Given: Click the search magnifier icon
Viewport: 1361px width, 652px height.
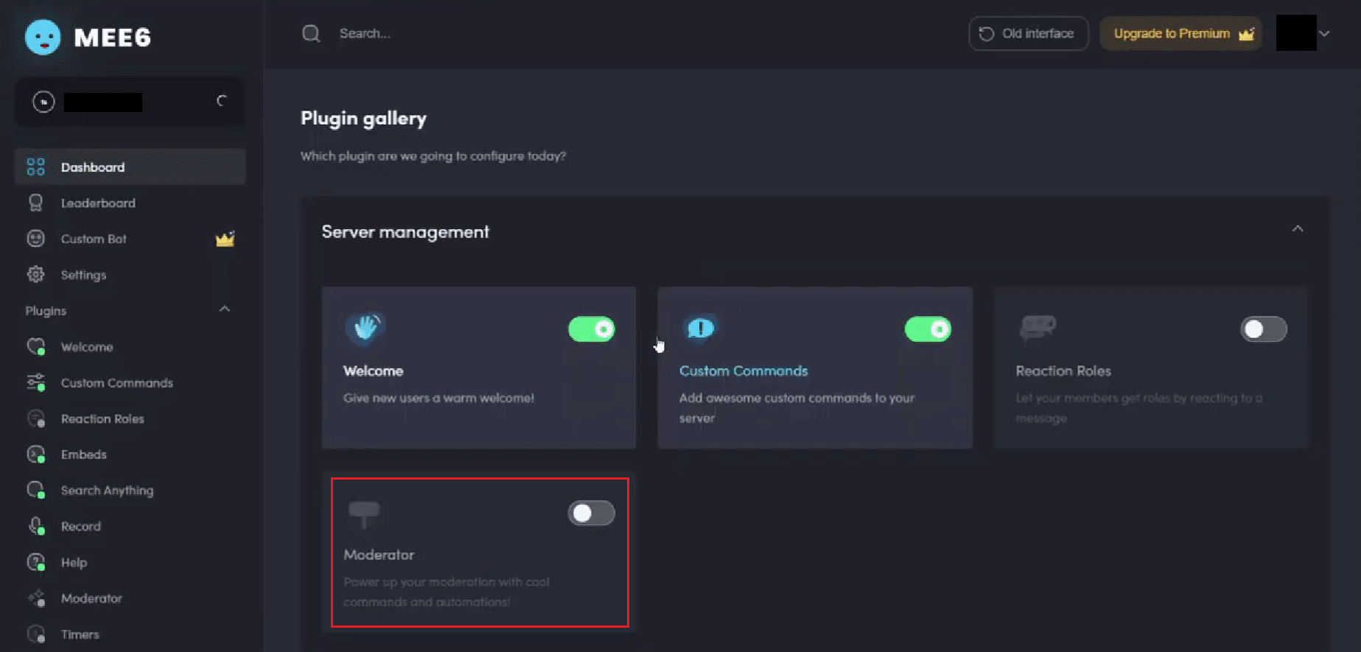Looking at the screenshot, I should coord(311,34).
